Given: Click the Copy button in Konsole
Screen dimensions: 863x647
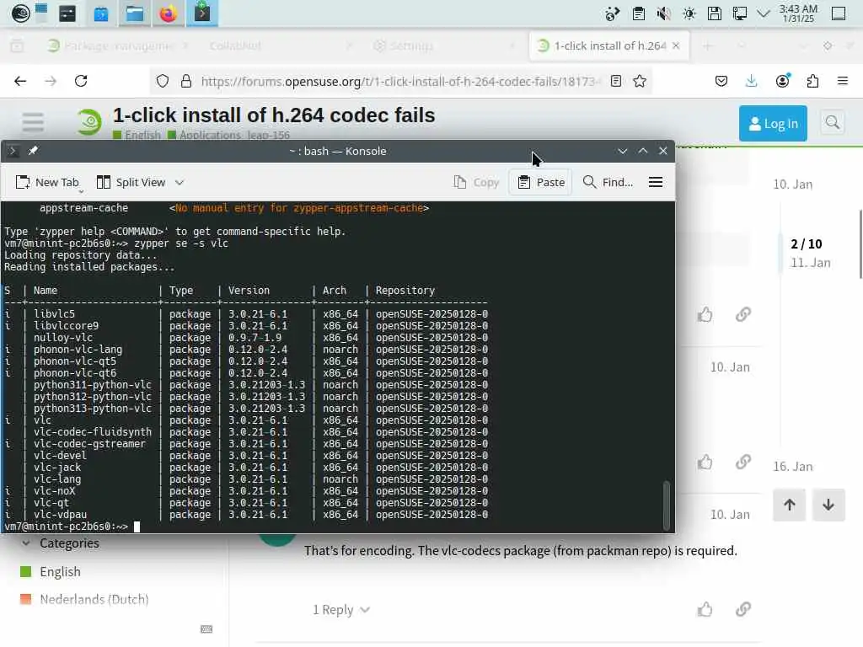Looking at the screenshot, I should click(x=477, y=183).
